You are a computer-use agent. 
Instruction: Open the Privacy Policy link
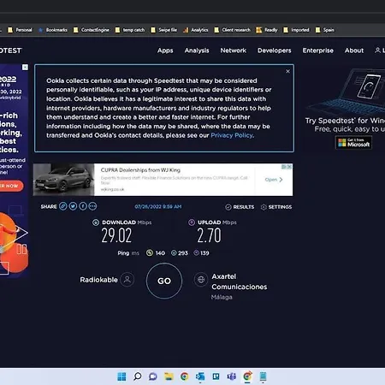pos(232,135)
